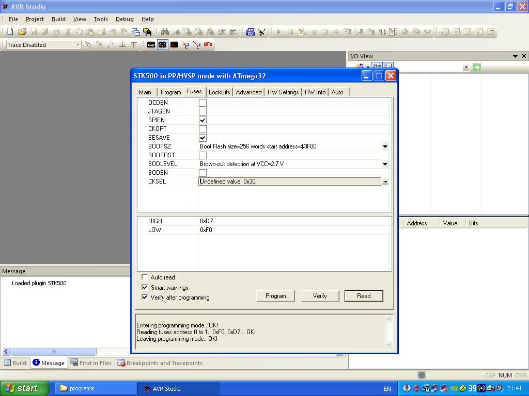Click the Verify button
529x396 pixels.
click(x=320, y=296)
